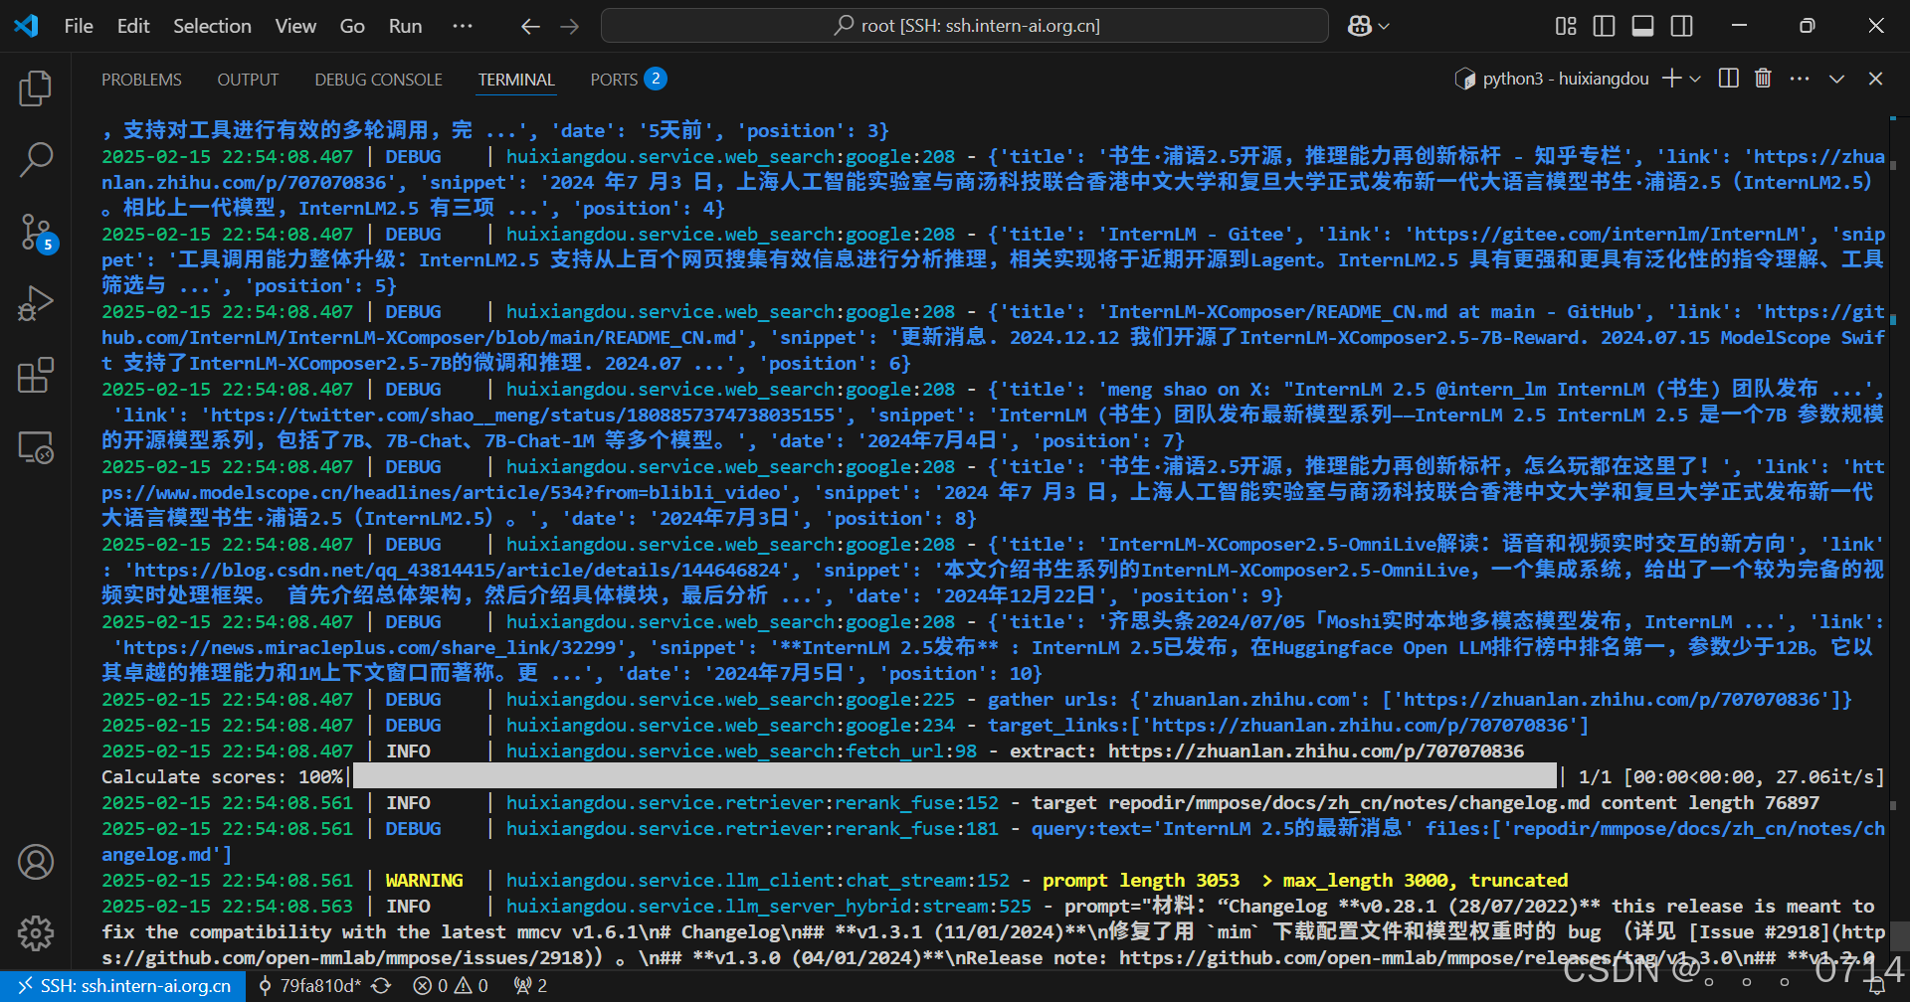The height and width of the screenshot is (1002, 1910).
Task: Click the SSH: ssh.intern-ai.org.cn remote indicator
Action: pyautogui.click(x=123, y=986)
